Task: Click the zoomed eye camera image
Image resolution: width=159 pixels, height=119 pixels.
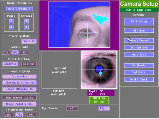Action: [x=99, y=70]
